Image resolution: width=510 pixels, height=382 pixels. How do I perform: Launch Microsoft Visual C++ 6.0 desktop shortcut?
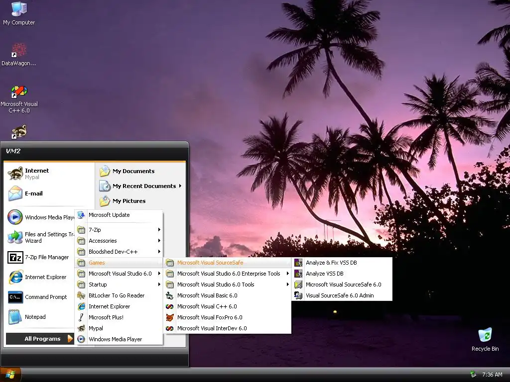point(19,99)
